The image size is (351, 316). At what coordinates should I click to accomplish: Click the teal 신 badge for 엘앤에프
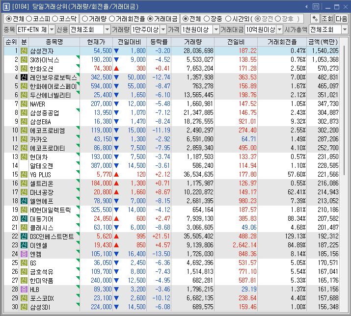point(24,201)
